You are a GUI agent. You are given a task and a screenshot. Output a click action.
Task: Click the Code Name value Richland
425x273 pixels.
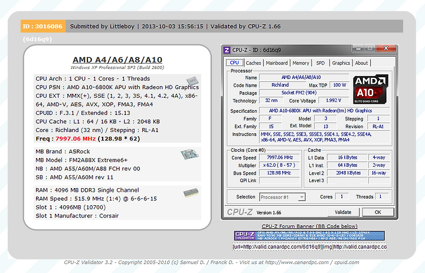[x=282, y=85]
